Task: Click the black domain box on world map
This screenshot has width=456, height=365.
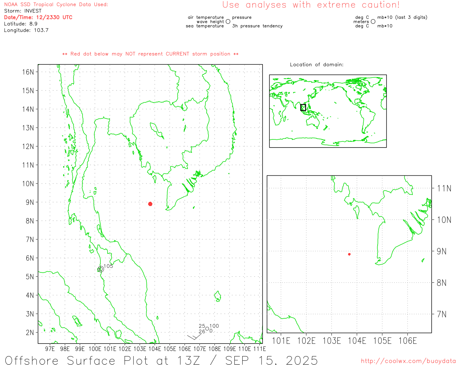Action: pyautogui.click(x=303, y=108)
